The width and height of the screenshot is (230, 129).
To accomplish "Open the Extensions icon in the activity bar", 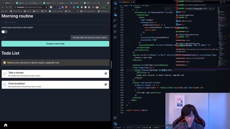I will (115, 26).
